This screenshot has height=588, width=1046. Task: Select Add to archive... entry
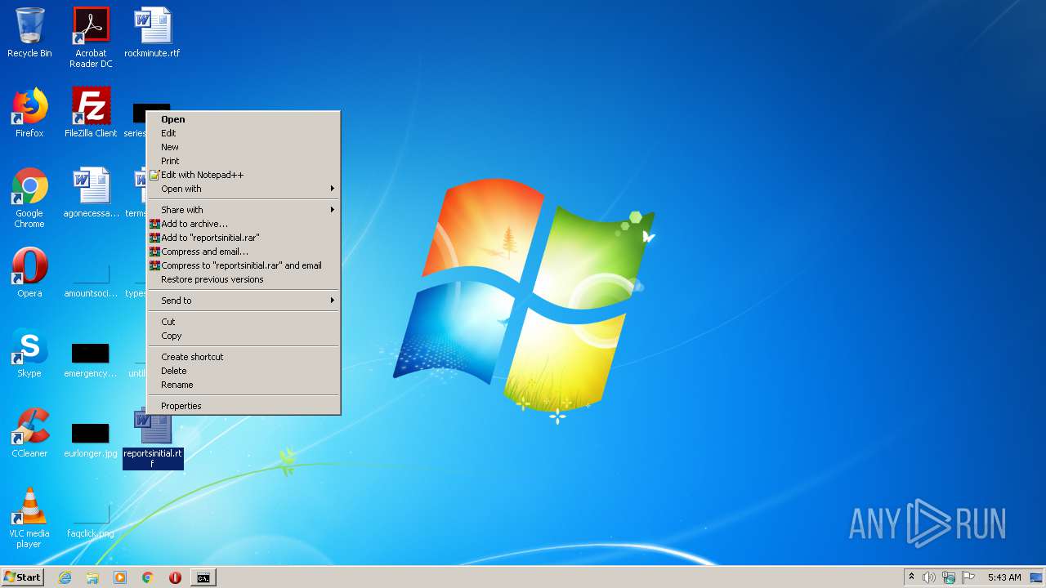tap(244, 224)
